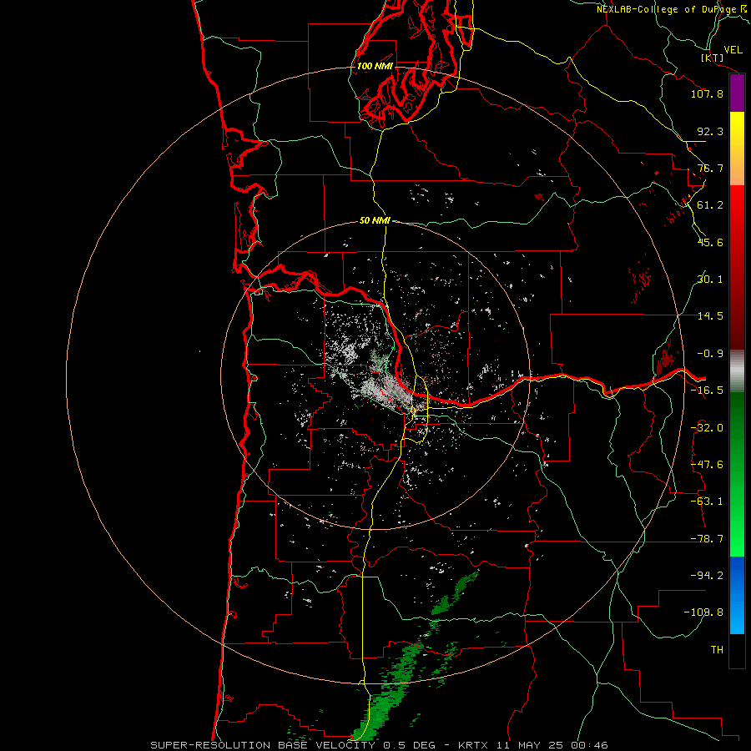Click the blue segment of the velocity color bar
751x751 pixels.
737,595
